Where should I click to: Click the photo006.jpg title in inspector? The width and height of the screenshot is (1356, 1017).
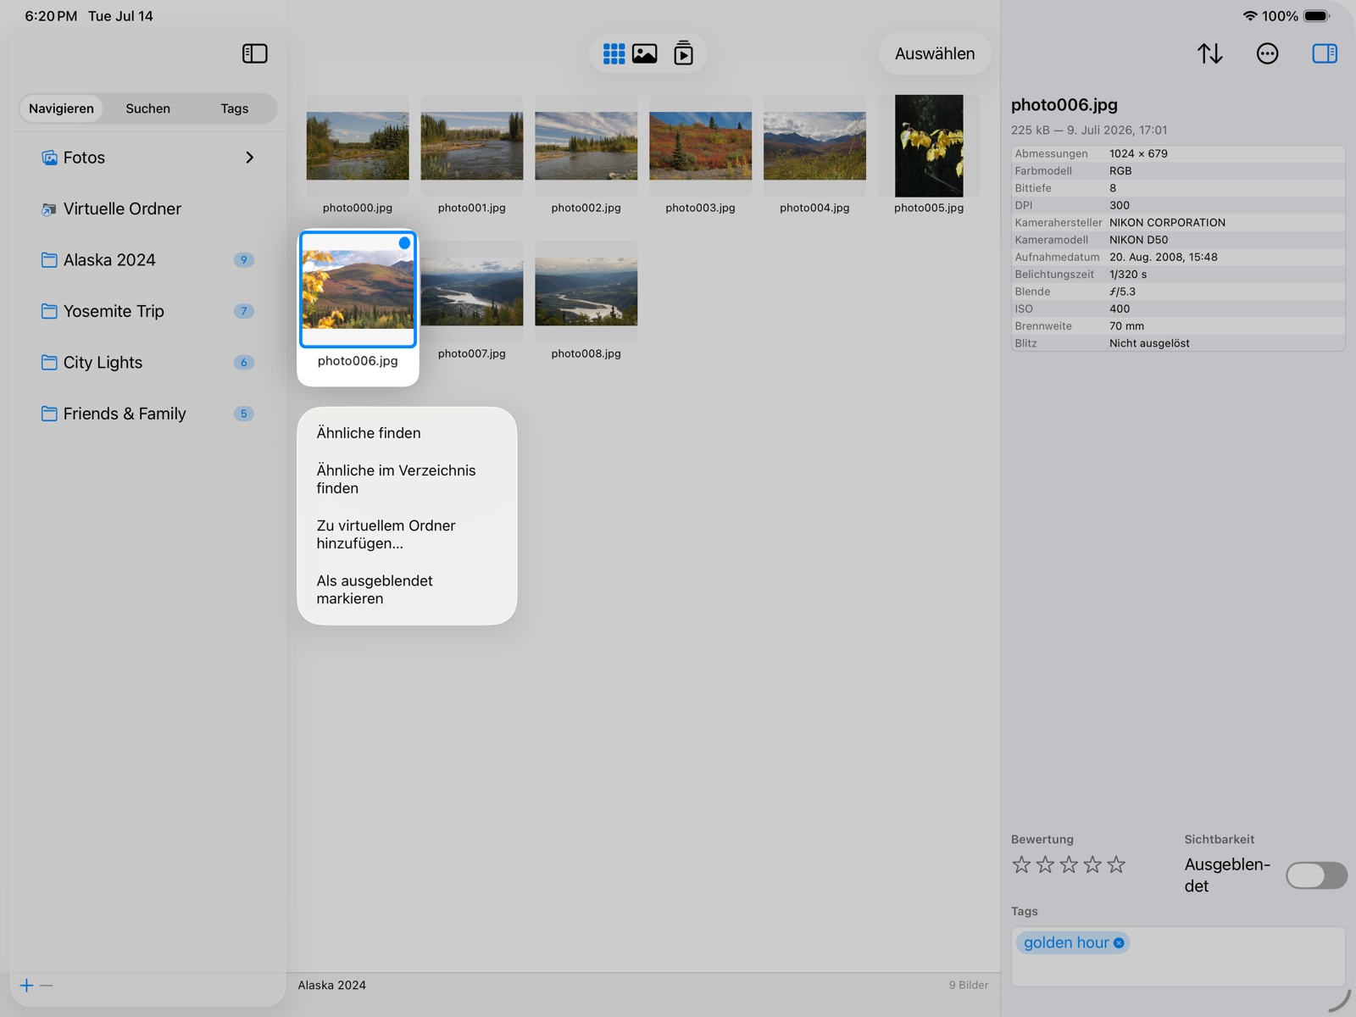point(1064,105)
